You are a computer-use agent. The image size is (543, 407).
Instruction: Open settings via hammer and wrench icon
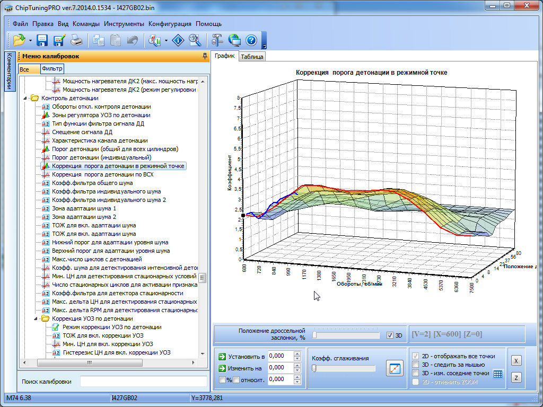217,40
